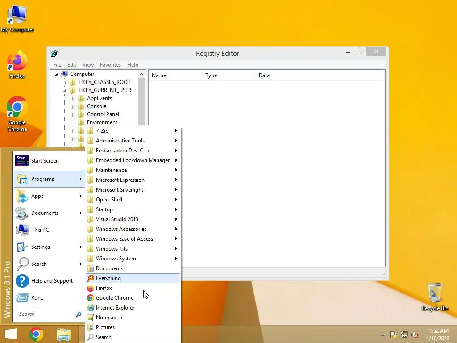Click the magnifier icon beside the start menu search box
Screen dimensions: 457x343
79,314
